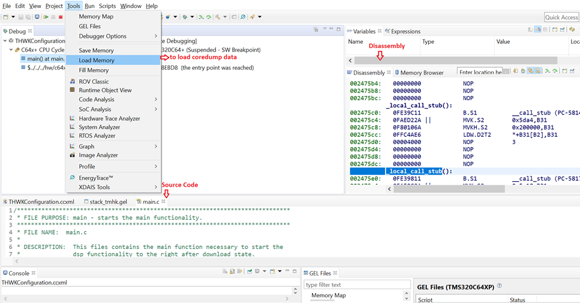Open the Debug dropdown arrow in main toolbar
This screenshot has height=303, width=580.
click(192, 17)
